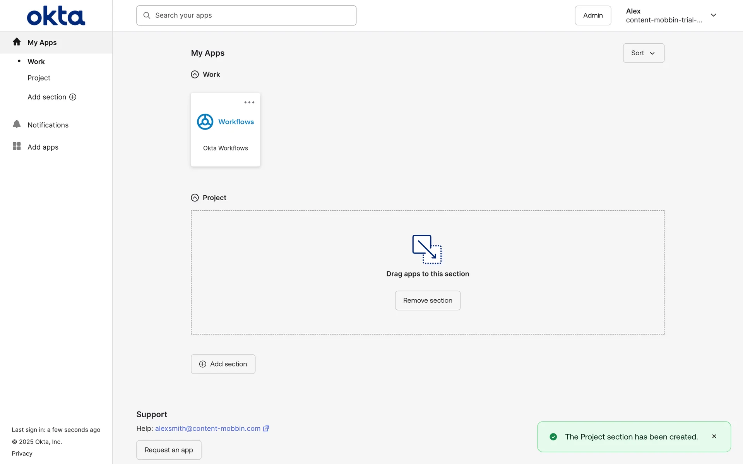Collapse the Project section

(x=195, y=198)
